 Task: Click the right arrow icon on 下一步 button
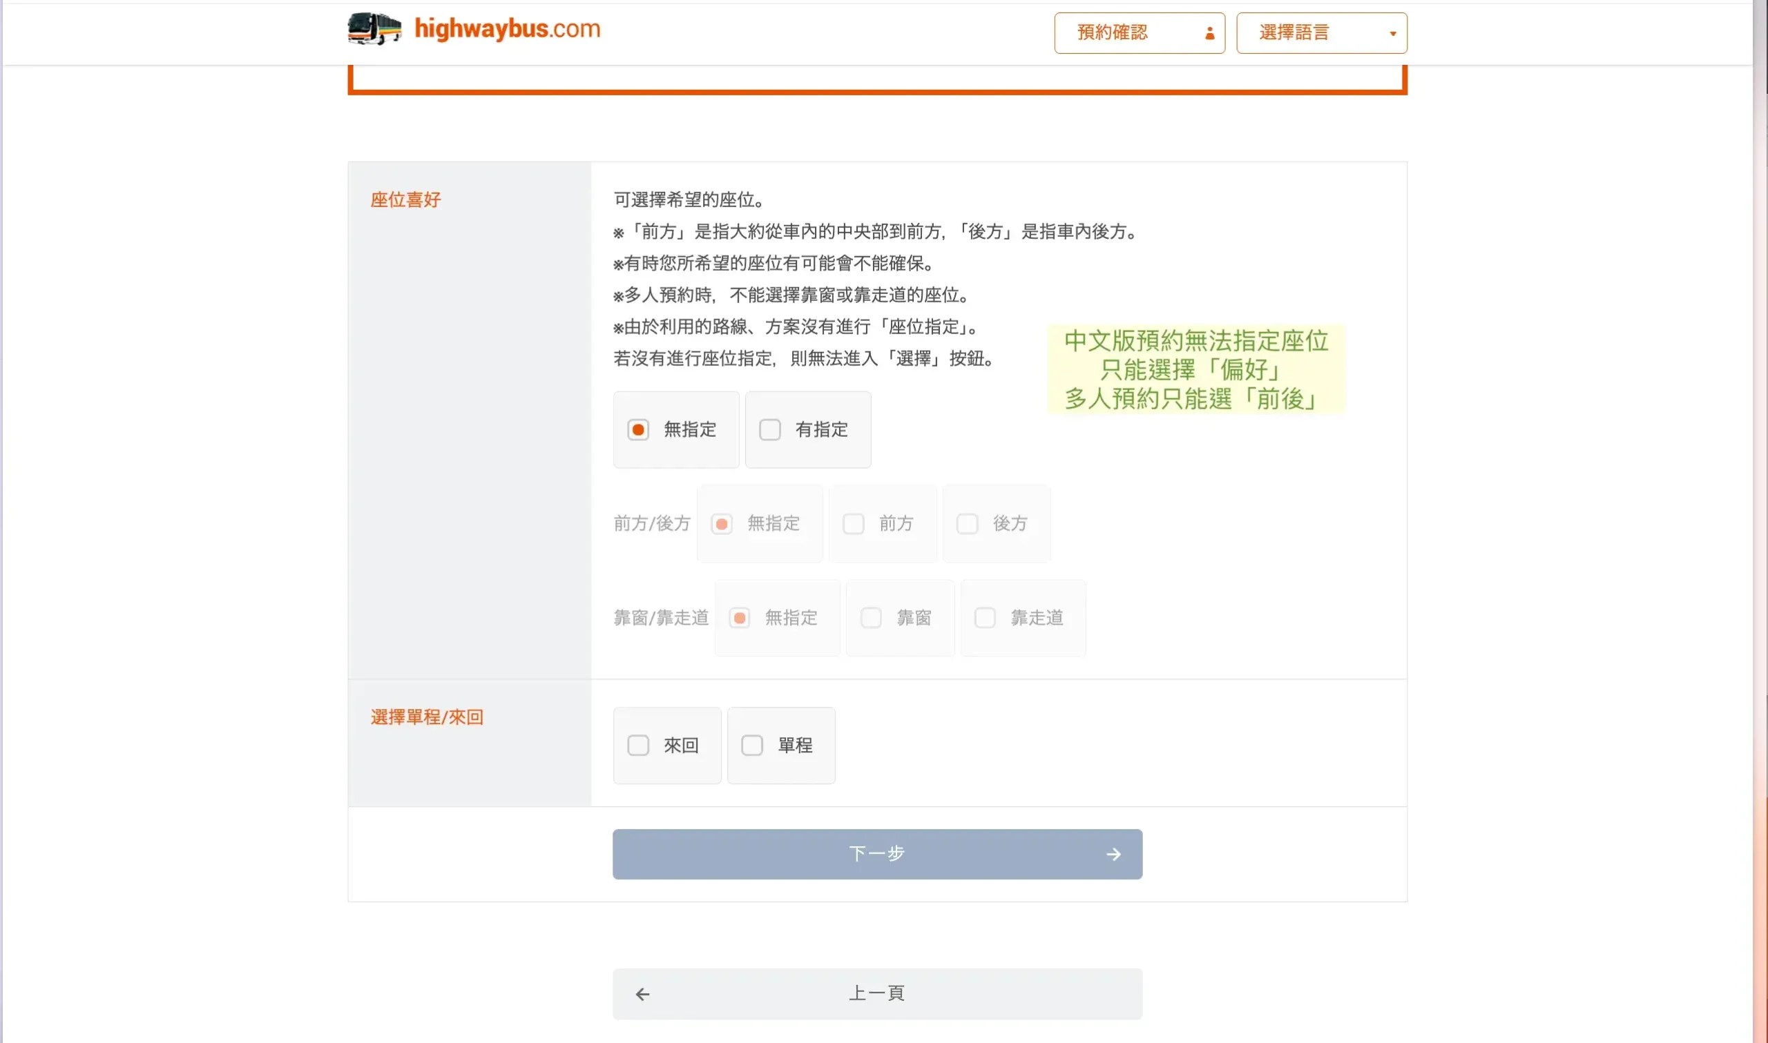pyautogui.click(x=1113, y=854)
